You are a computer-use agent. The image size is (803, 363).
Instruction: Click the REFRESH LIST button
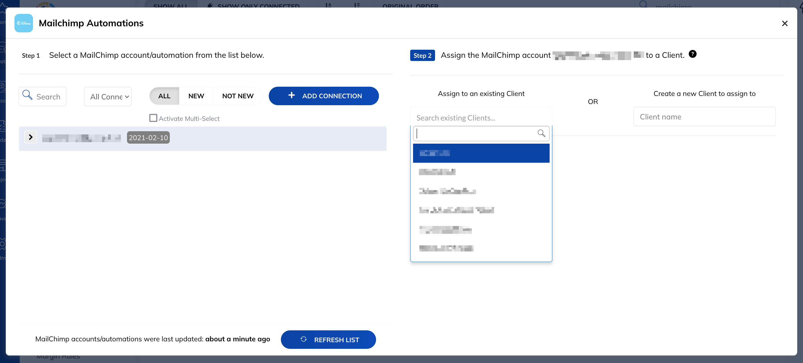pyautogui.click(x=328, y=340)
